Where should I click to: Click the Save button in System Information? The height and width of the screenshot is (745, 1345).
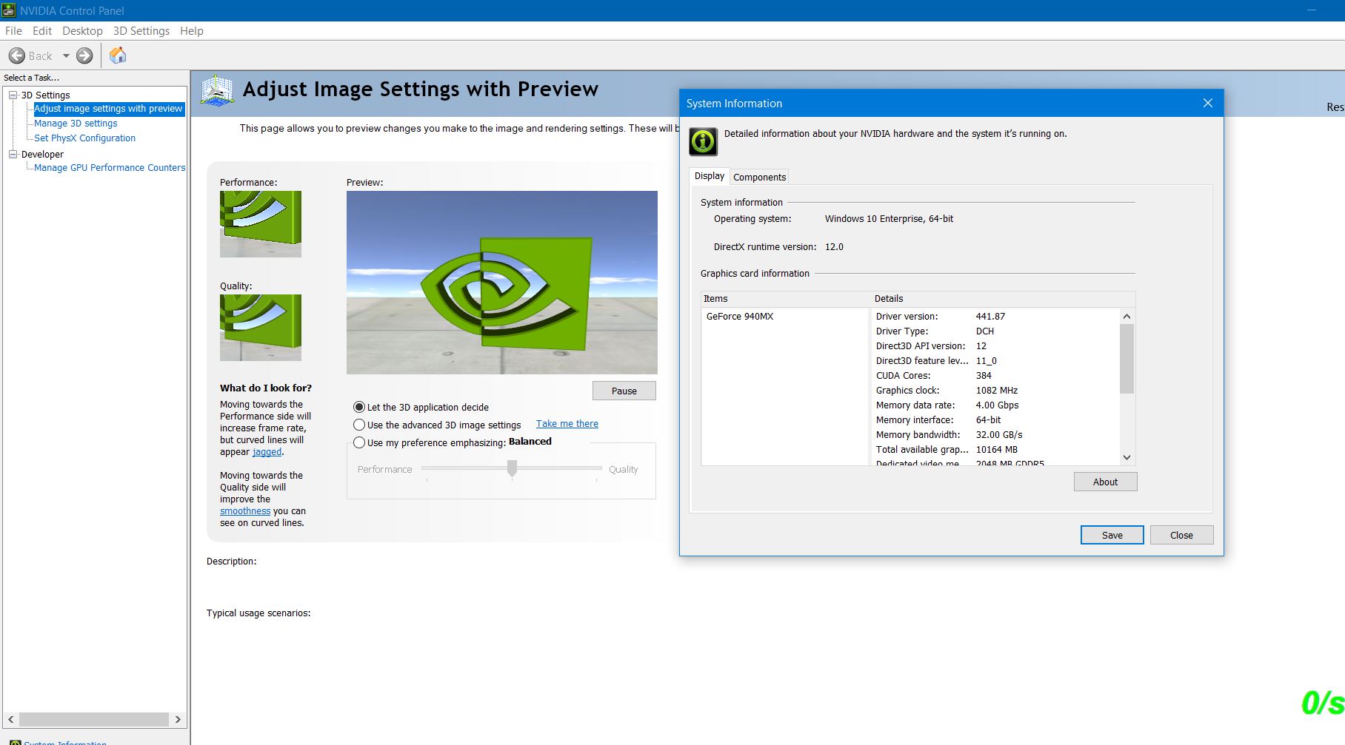point(1112,535)
